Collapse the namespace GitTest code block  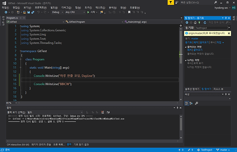(x=20, y=51)
